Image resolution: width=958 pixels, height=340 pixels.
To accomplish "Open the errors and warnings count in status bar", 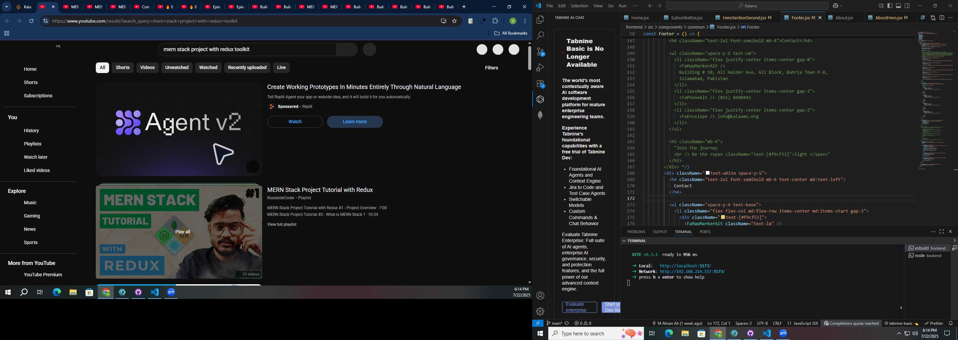I will [x=583, y=323].
